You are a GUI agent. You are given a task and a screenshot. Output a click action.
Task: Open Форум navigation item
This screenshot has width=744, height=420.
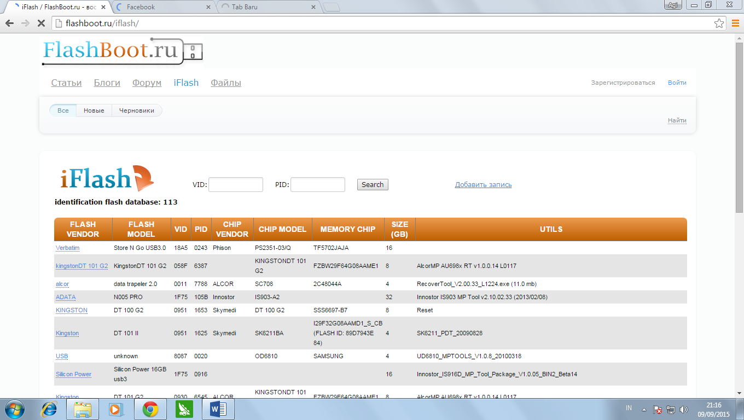point(147,83)
